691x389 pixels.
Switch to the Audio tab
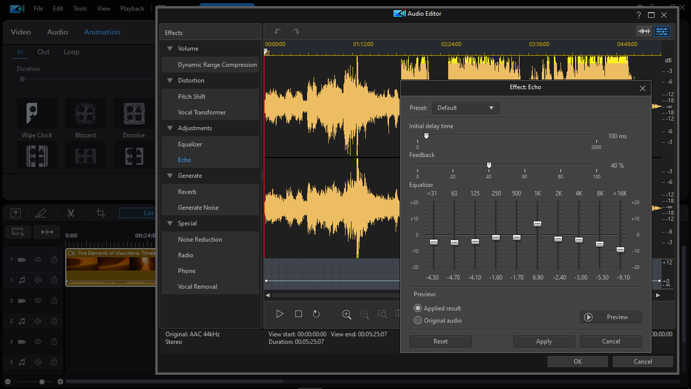[57, 32]
